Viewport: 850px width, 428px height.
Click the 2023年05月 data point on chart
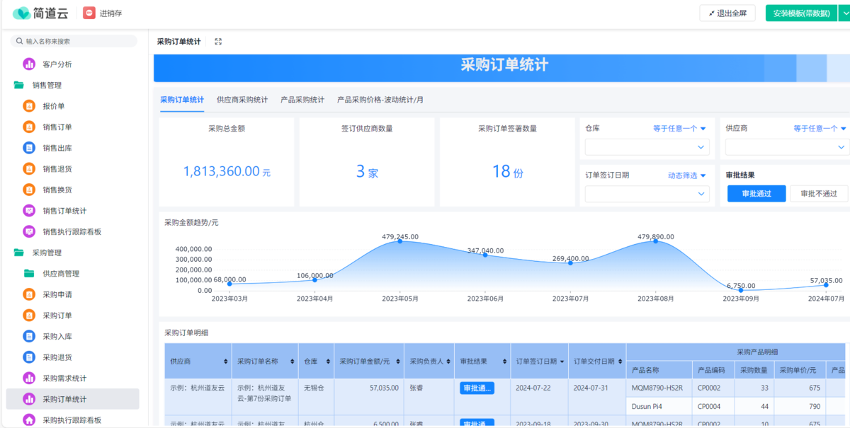tap(399, 241)
